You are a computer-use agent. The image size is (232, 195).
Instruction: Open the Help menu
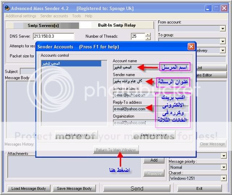(88, 16)
